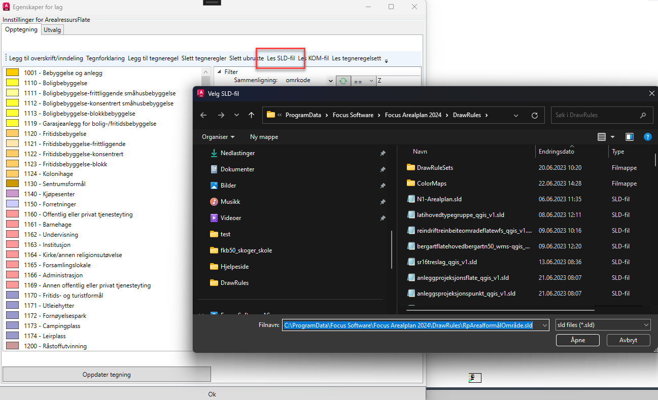Unpin Nedlastinger using its pin icon

click(x=383, y=153)
